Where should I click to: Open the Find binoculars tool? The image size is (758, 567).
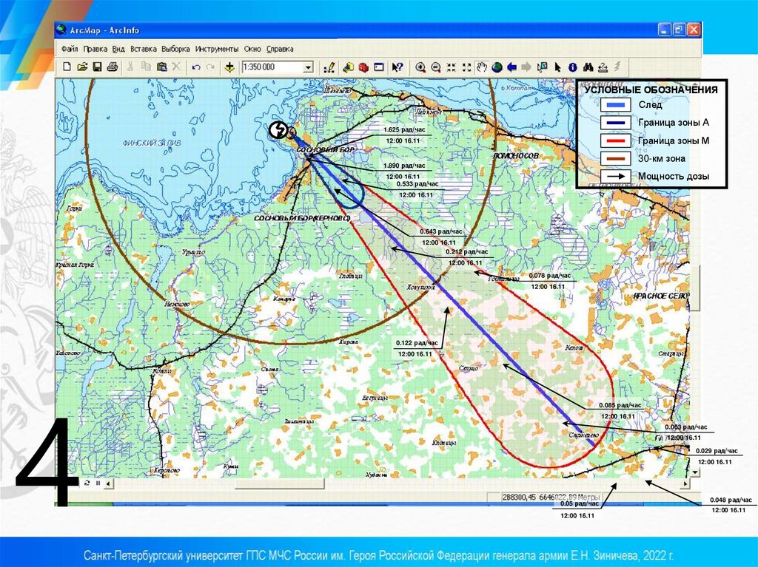click(x=588, y=67)
